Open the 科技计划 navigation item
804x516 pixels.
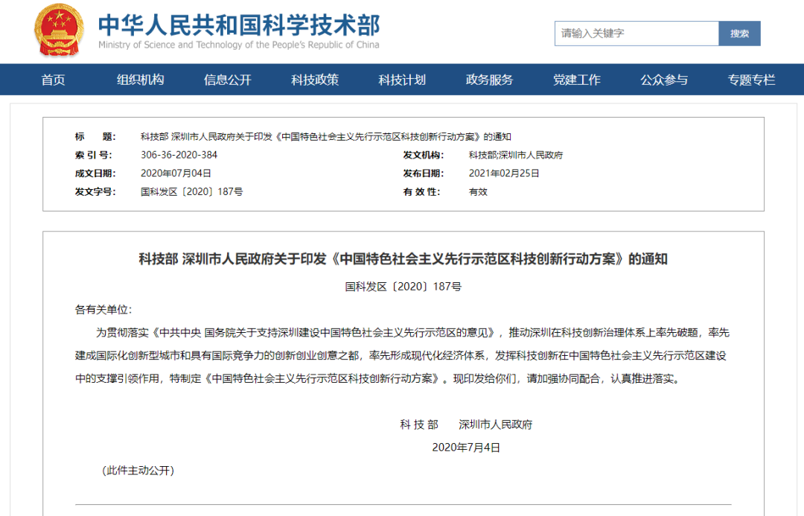point(402,80)
